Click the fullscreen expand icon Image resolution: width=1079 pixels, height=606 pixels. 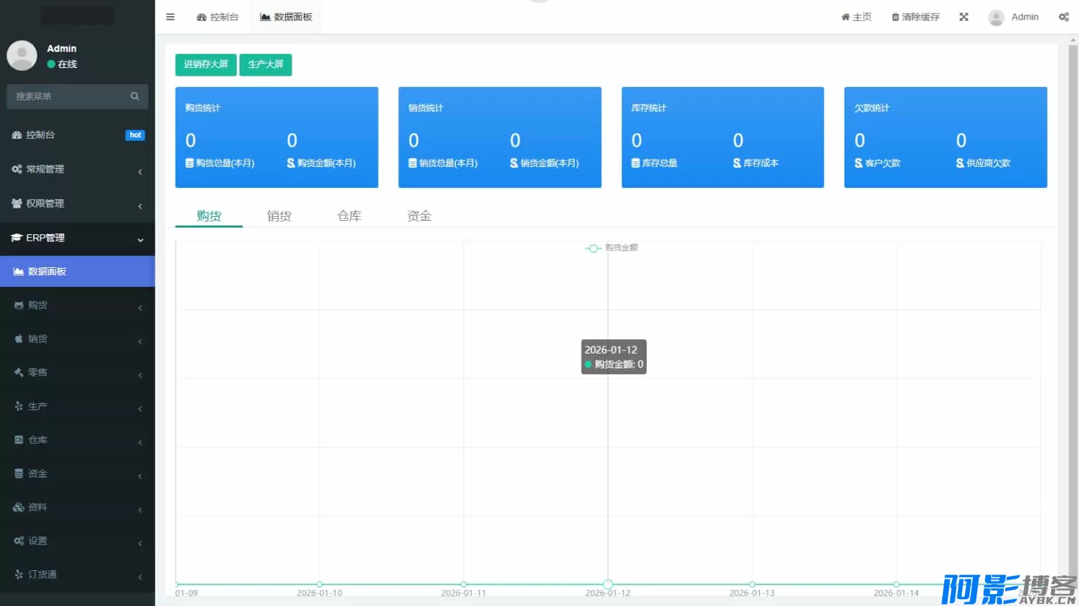coord(964,17)
